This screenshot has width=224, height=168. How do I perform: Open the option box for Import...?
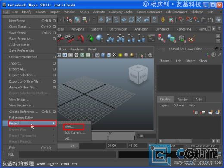tap(54, 63)
